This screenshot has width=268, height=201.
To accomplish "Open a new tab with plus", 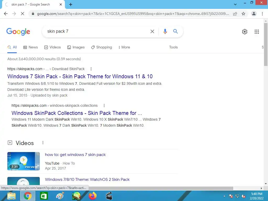I will click(71, 5).
